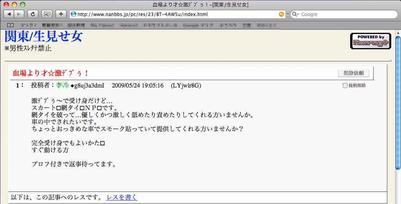Click the globe site icon beside the URL
The height and width of the screenshot is (204, 401).
coord(73,14)
